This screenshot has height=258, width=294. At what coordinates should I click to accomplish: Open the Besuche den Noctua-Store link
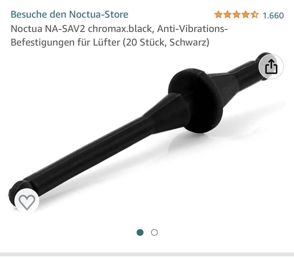click(x=69, y=14)
